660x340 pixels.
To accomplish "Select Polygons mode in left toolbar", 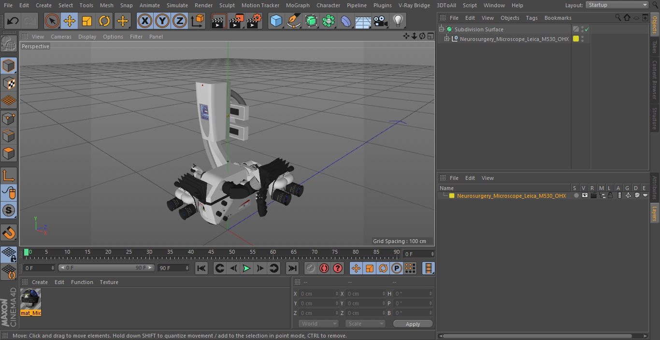I will [9, 153].
